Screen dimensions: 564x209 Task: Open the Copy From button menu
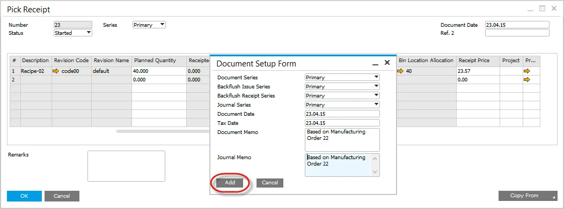coord(528,196)
